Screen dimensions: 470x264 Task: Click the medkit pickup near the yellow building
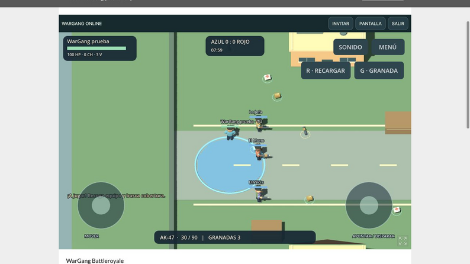pos(267,78)
